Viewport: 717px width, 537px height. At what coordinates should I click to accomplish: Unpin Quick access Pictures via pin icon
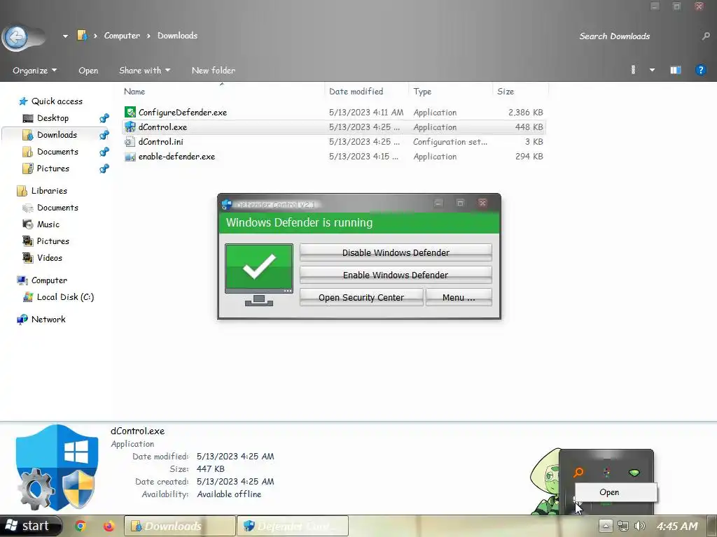pyautogui.click(x=104, y=169)
